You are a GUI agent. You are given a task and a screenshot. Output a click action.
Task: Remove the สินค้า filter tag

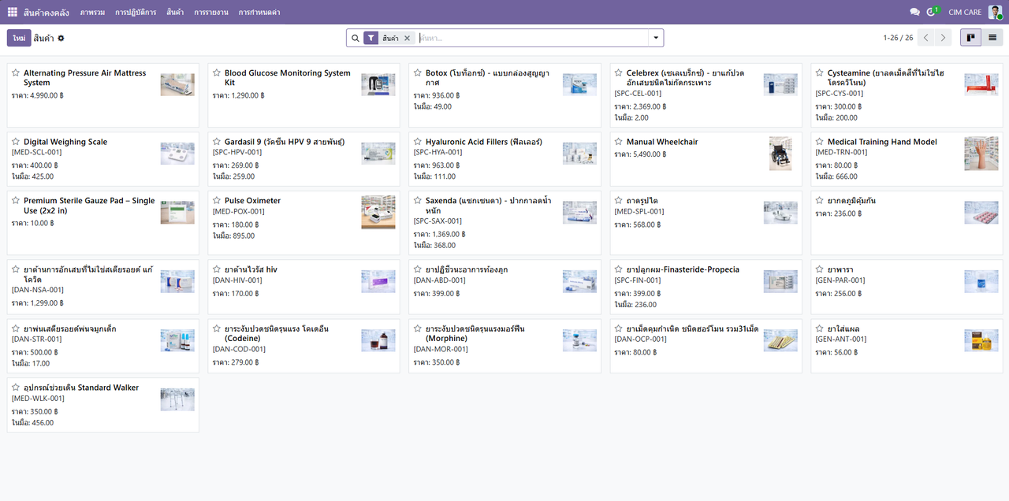(x=407, y=38)
